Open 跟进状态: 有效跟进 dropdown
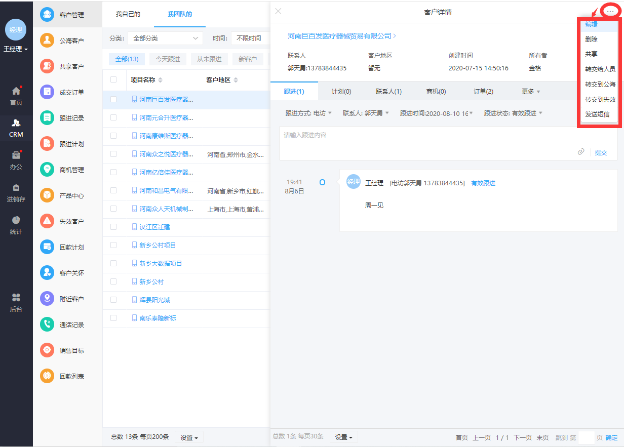624x447 pixels. click(x=513, y=113)
